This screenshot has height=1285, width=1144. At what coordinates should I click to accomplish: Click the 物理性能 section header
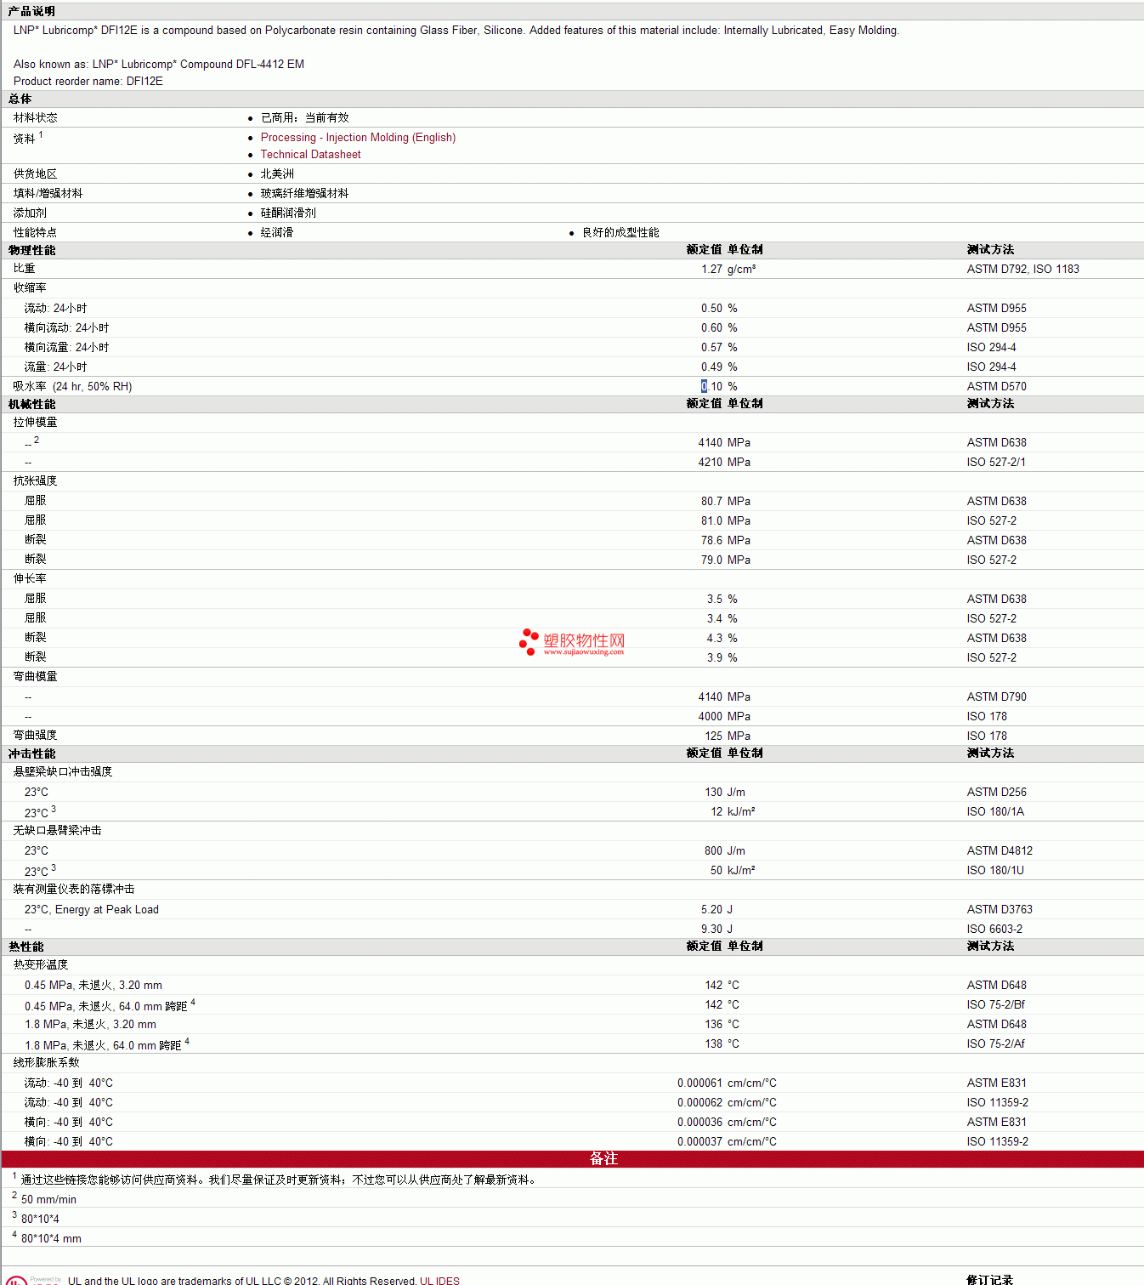[x=31, y=250]
